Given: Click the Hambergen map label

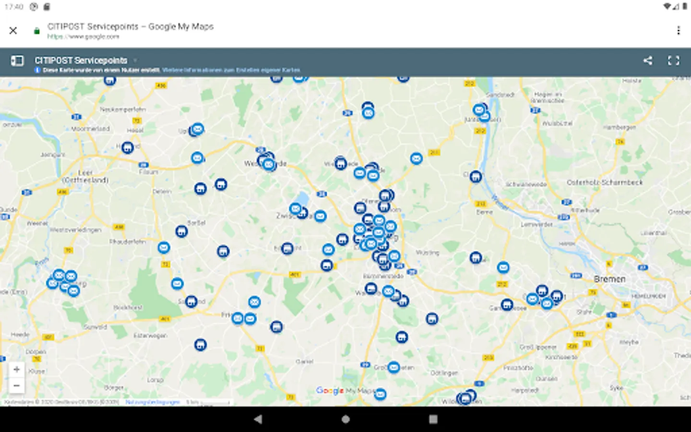Looking at the screenshot, I should 620,127.
